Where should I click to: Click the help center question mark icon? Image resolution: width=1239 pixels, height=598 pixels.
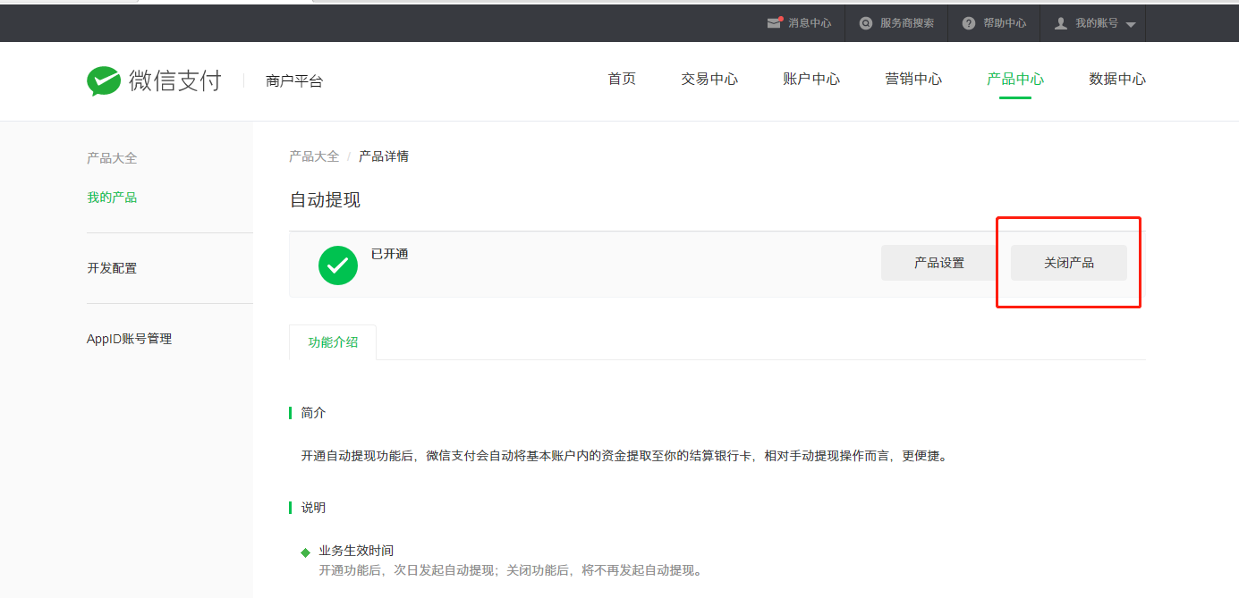pos(968,23)
